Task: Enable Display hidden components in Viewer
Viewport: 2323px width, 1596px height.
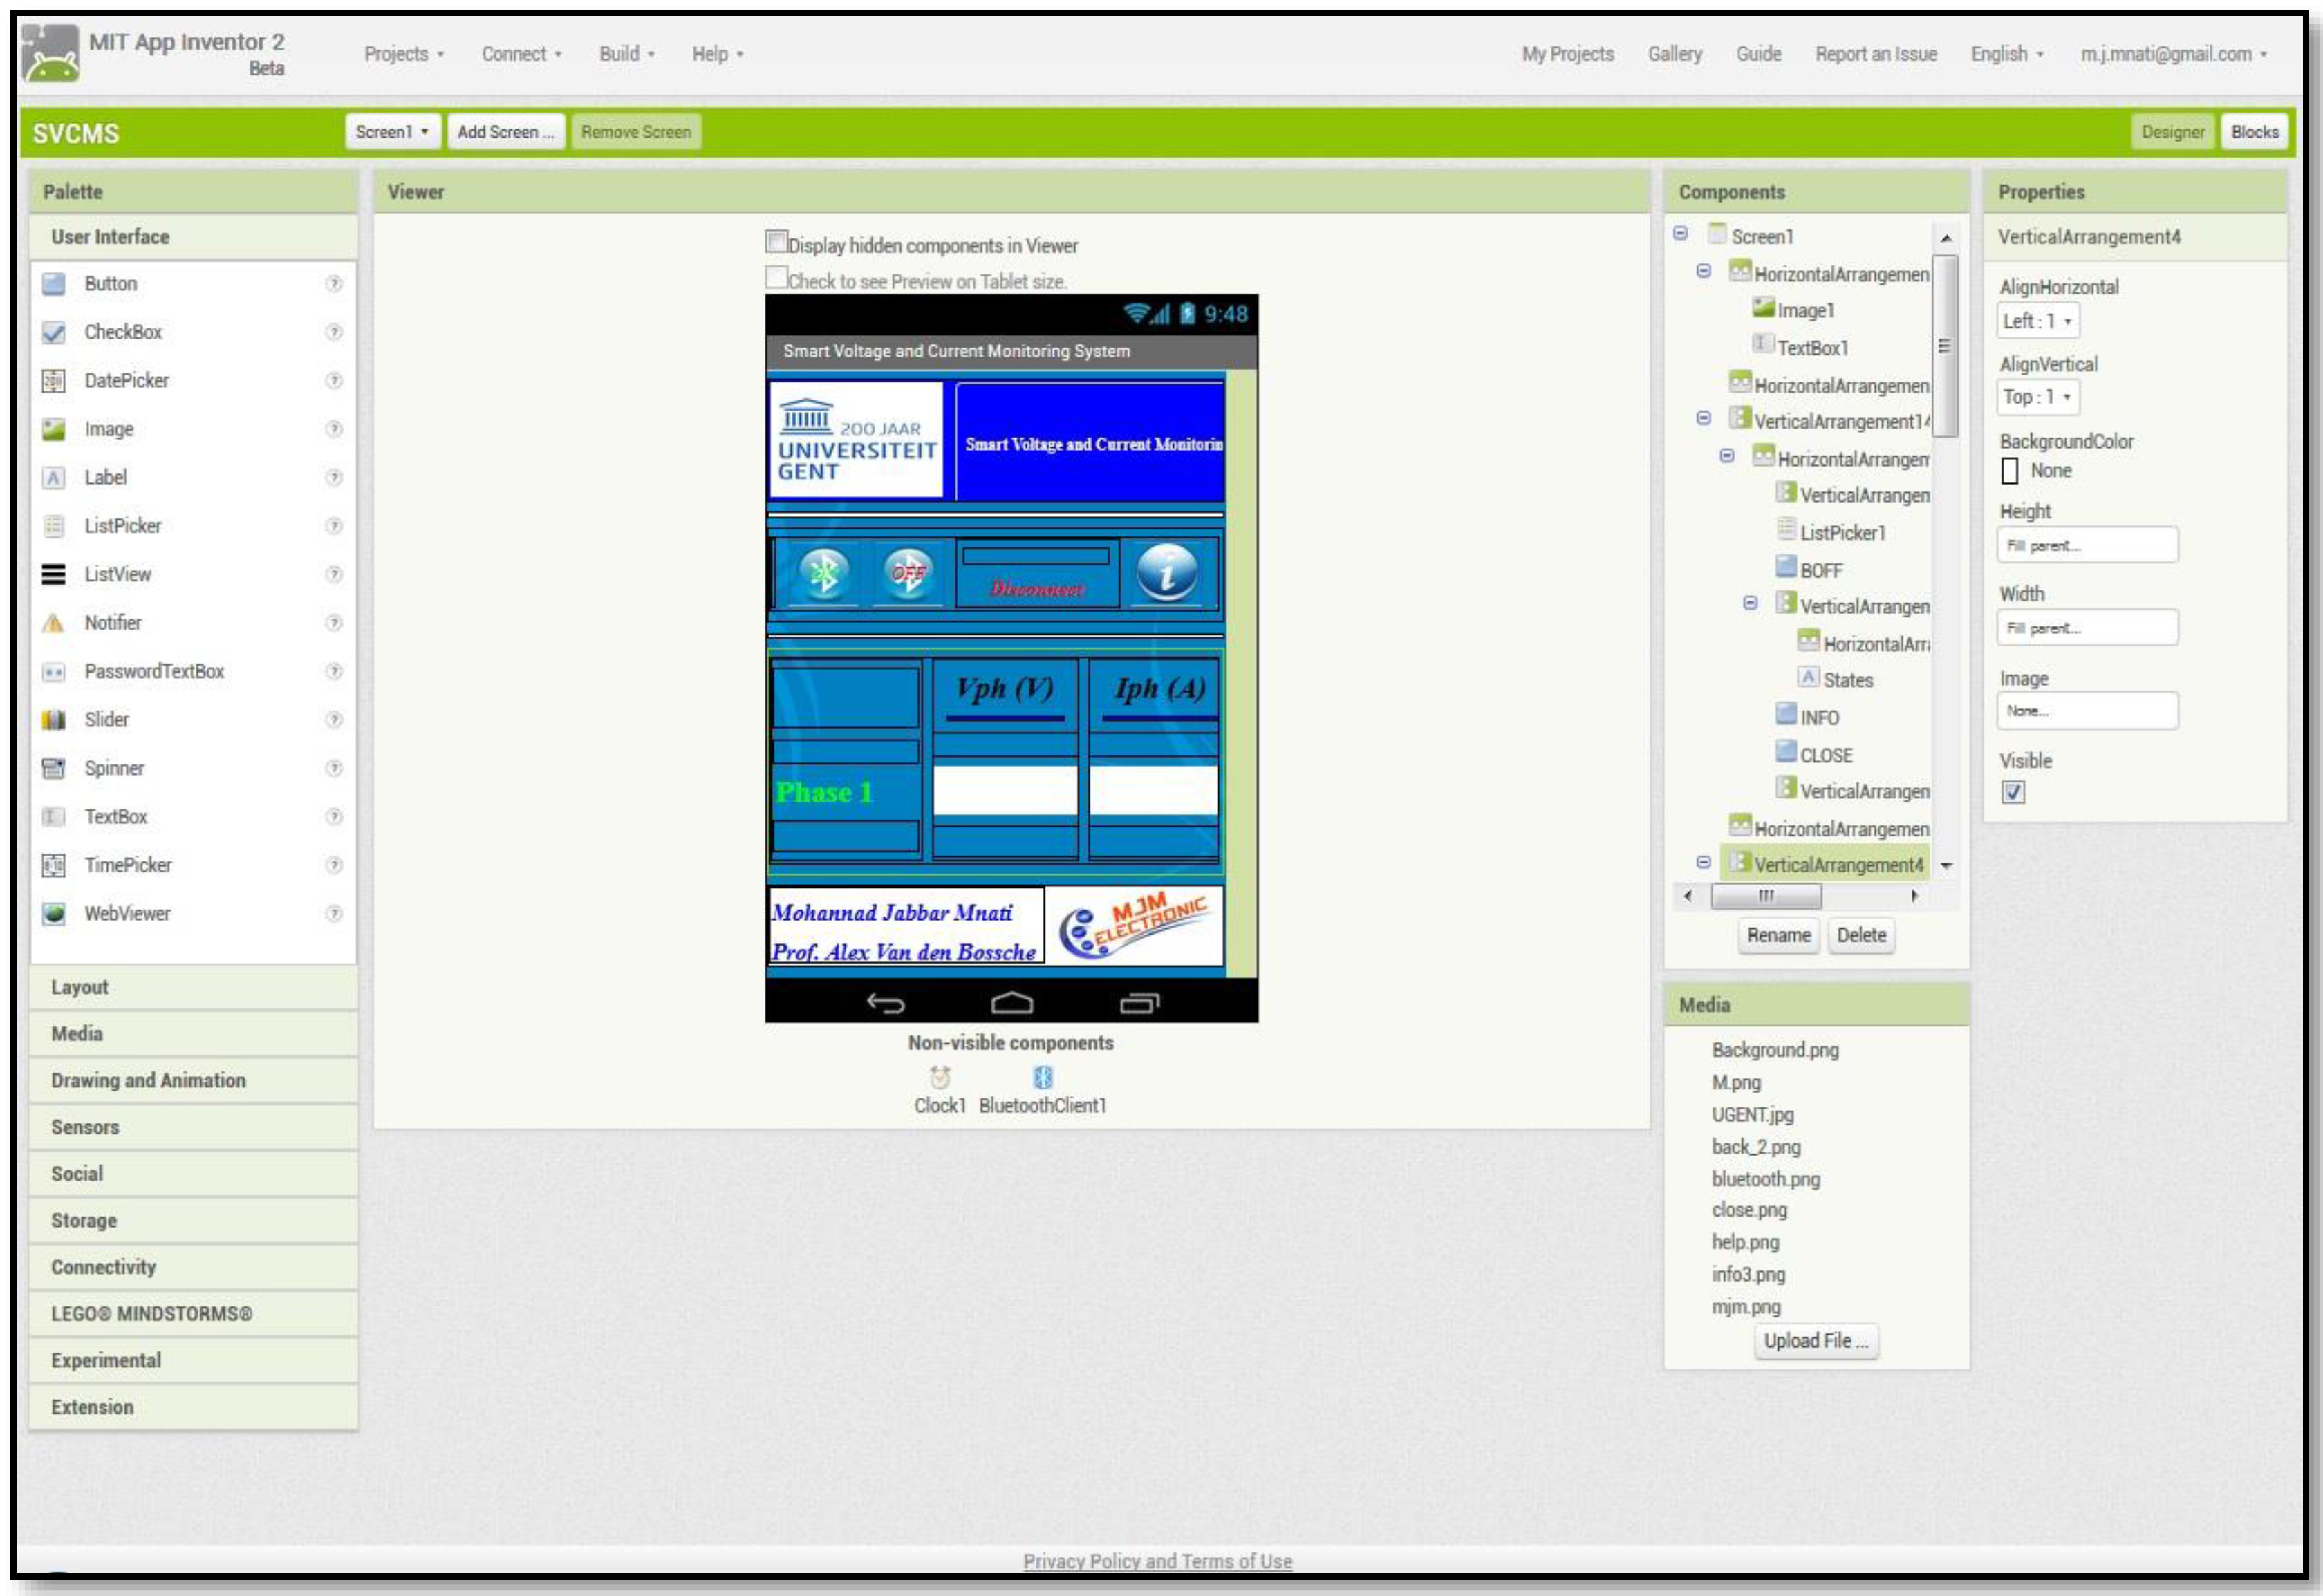Action: [x=776, y=242]
